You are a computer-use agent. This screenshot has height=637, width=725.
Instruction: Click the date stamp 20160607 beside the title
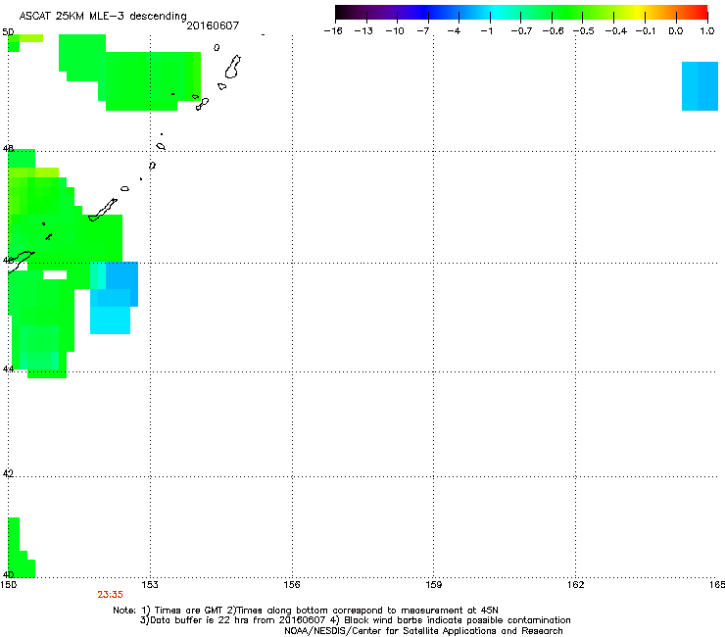(213, 25)
